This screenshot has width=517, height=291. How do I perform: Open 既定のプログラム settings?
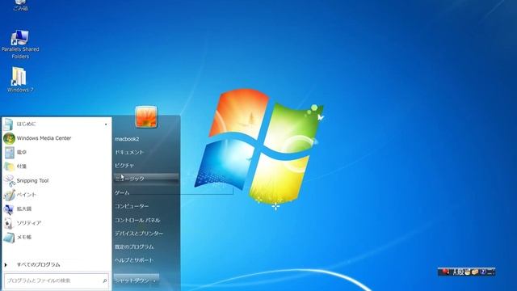pos(134,247)
